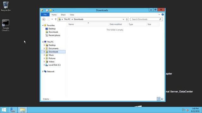
Task: Sort by Type column header
Action: (x=137, y=24)
